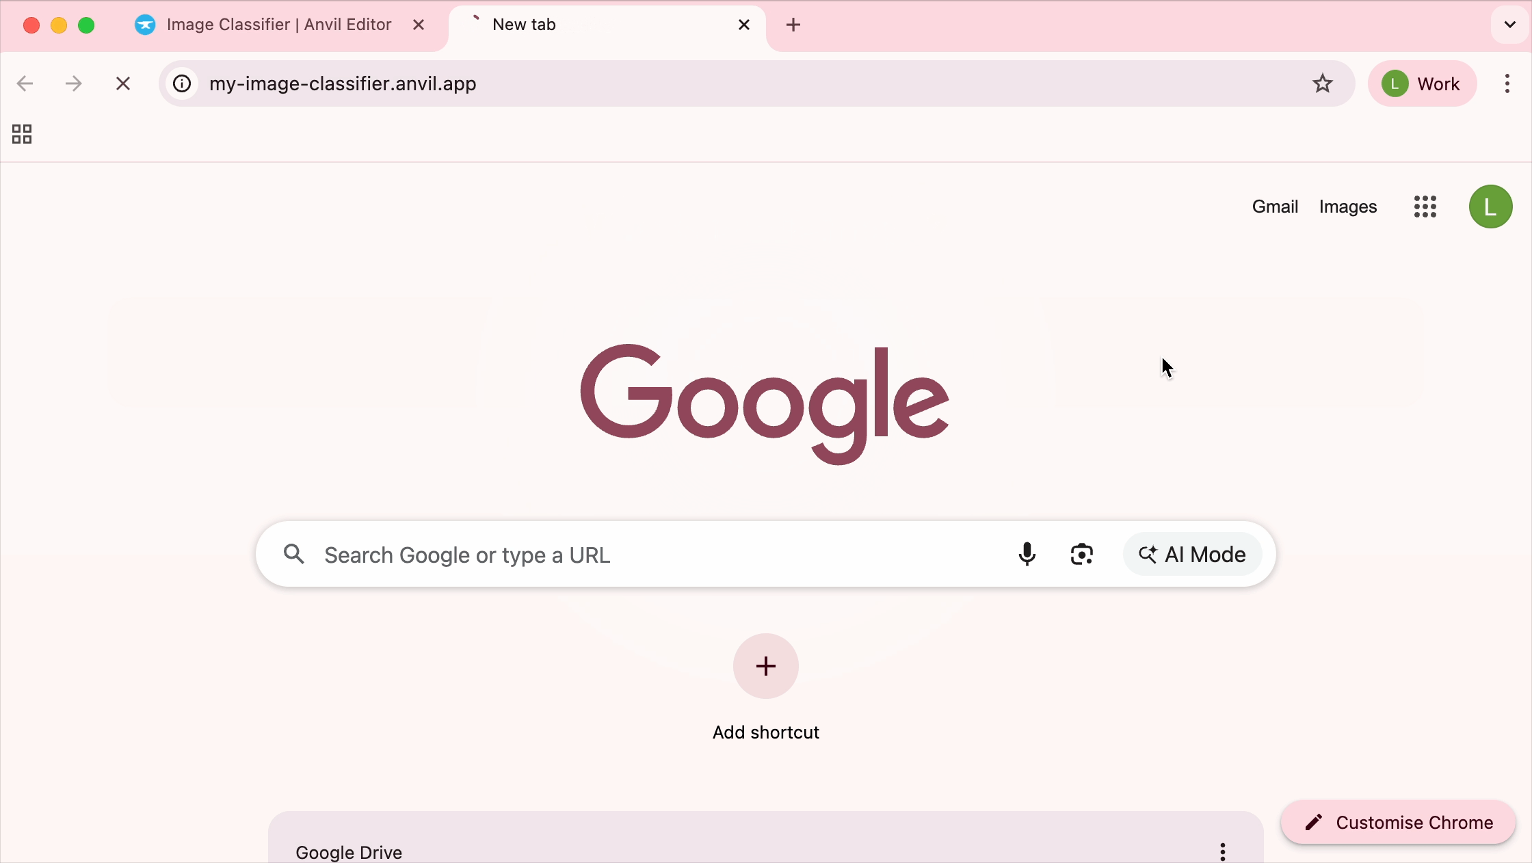Switch to Image Classifier Anvil Editor tab
The image size is (1532, 863).
(280, 25)
